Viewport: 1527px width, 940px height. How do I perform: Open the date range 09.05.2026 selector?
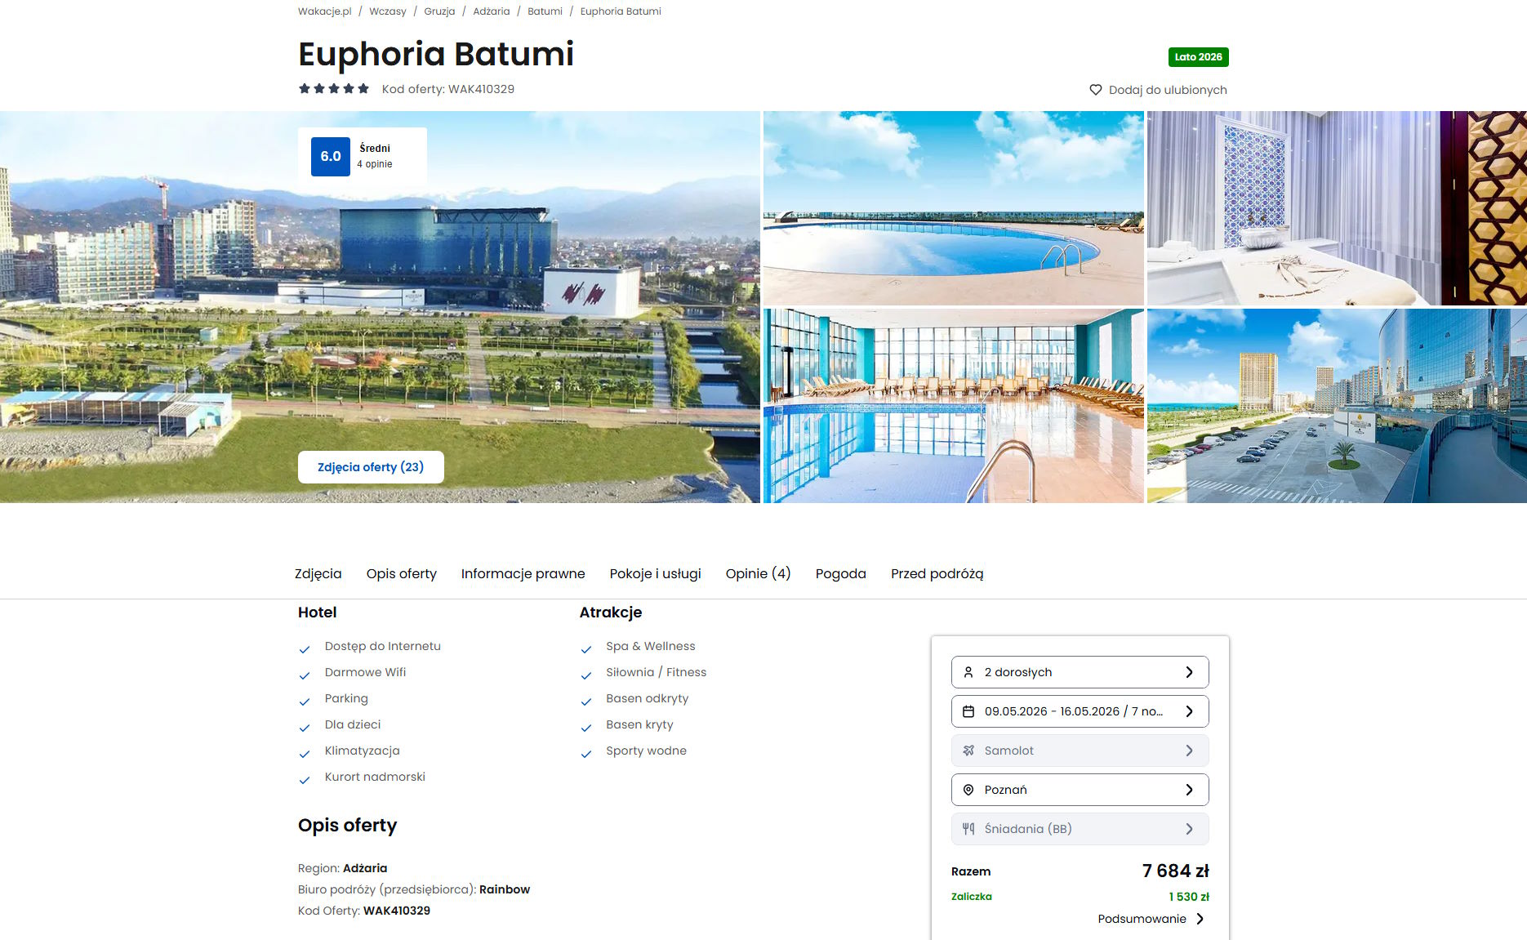point(1080,711)
